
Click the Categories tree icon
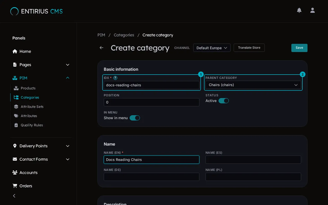point(16,97)
